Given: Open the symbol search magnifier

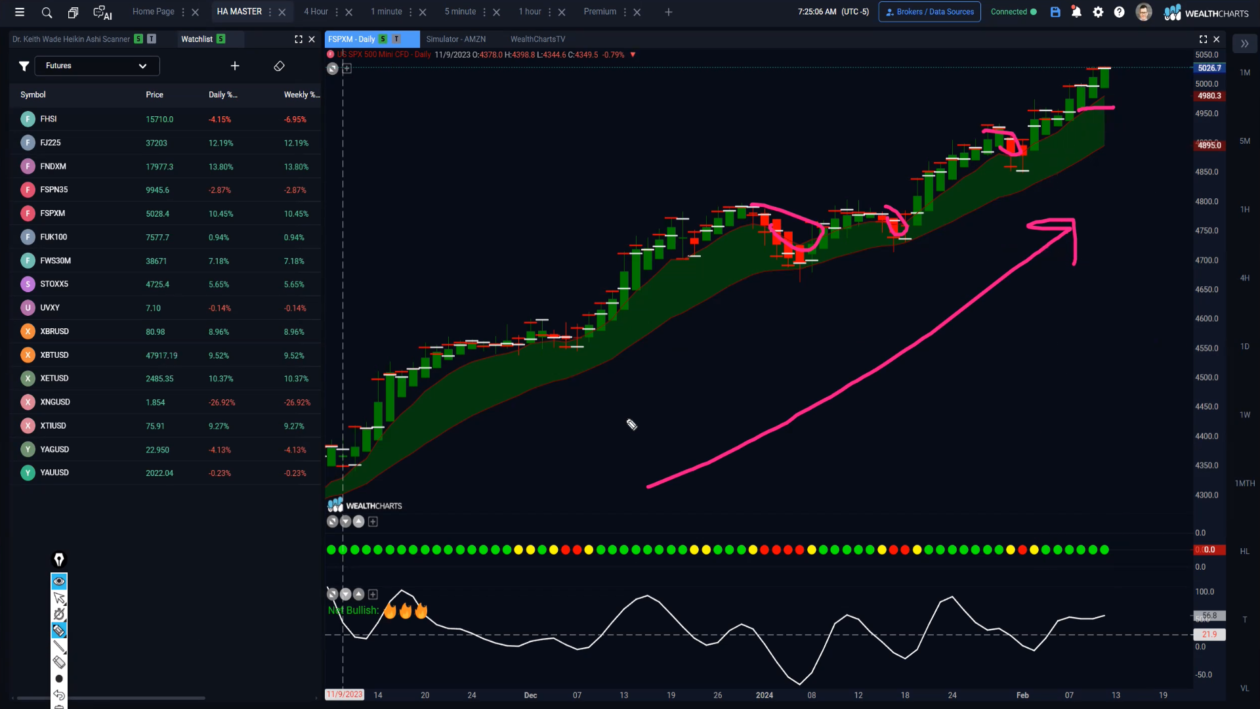Looking at the screenshot, I should (47, 12).
